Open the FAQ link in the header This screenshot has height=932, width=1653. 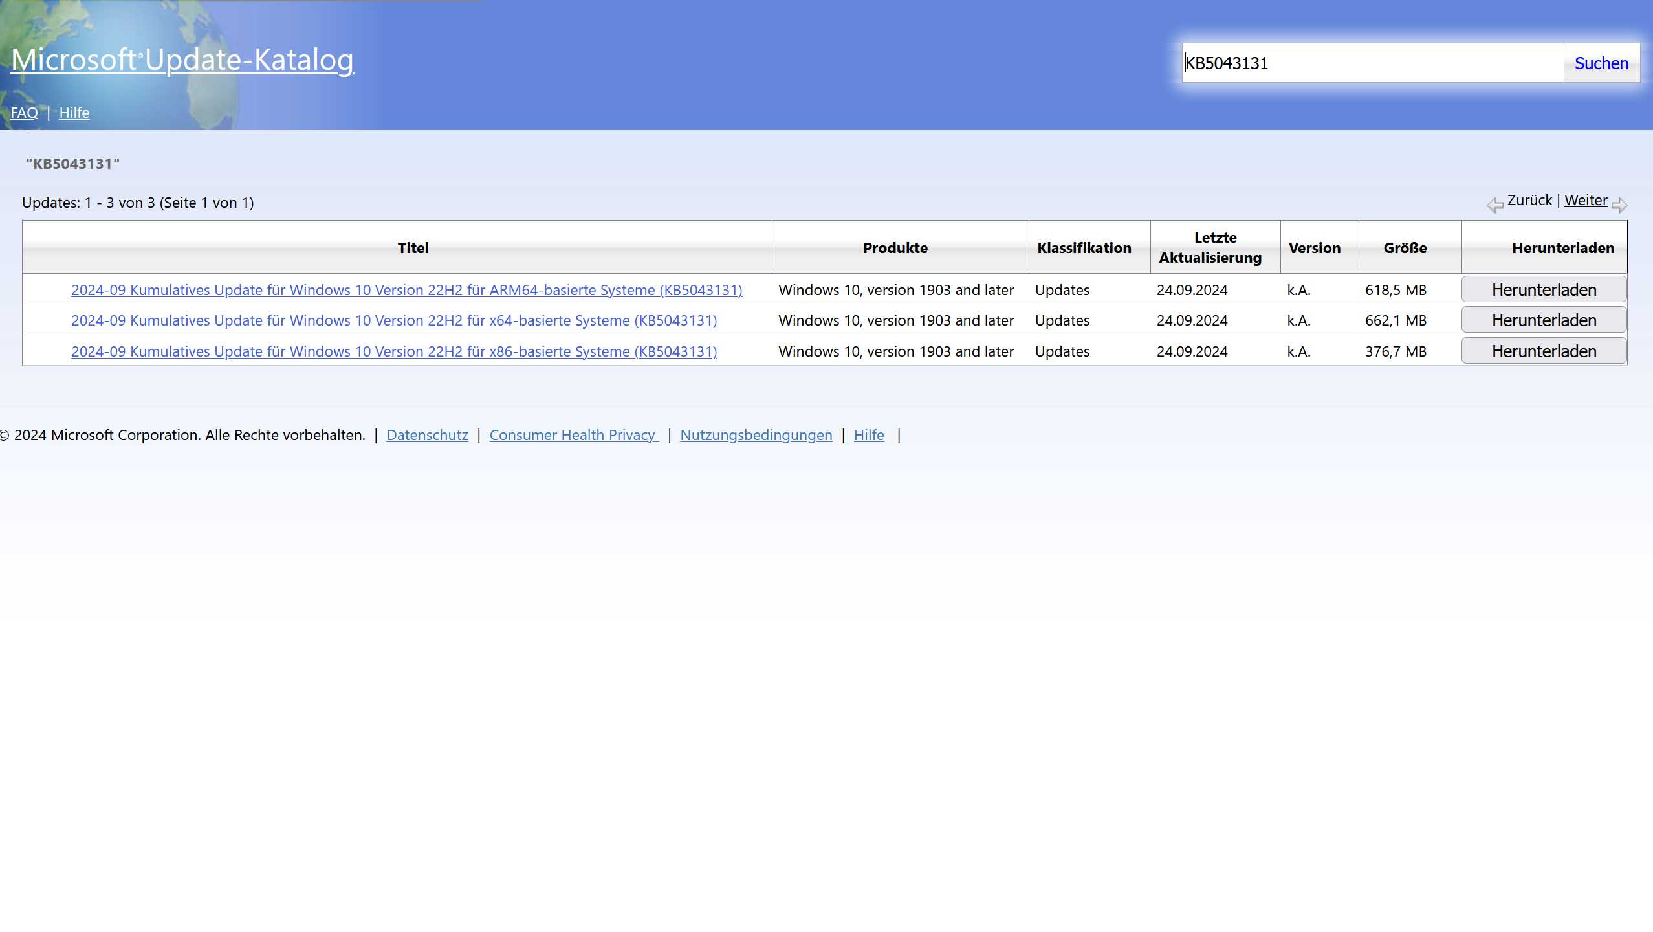(x=24, y=113)
